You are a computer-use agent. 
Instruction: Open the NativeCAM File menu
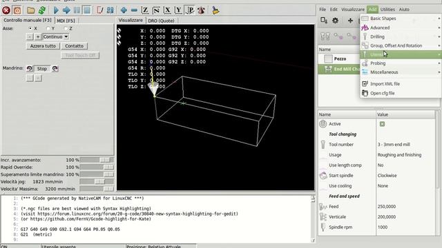pos(323,9)
